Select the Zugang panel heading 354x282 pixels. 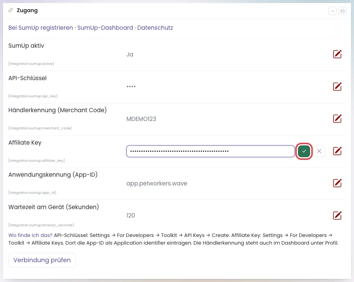[x=27, y=10]
